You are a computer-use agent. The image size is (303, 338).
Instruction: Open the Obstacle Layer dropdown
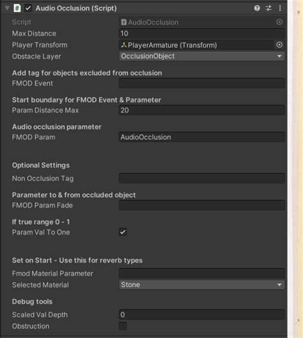202,56
